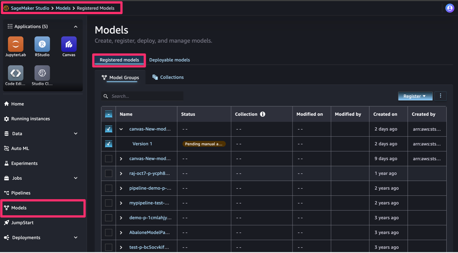The width and height of the screenshot is (458, 253).
Task: Switch to the Registered models tab
Action: tap(119, 60)
